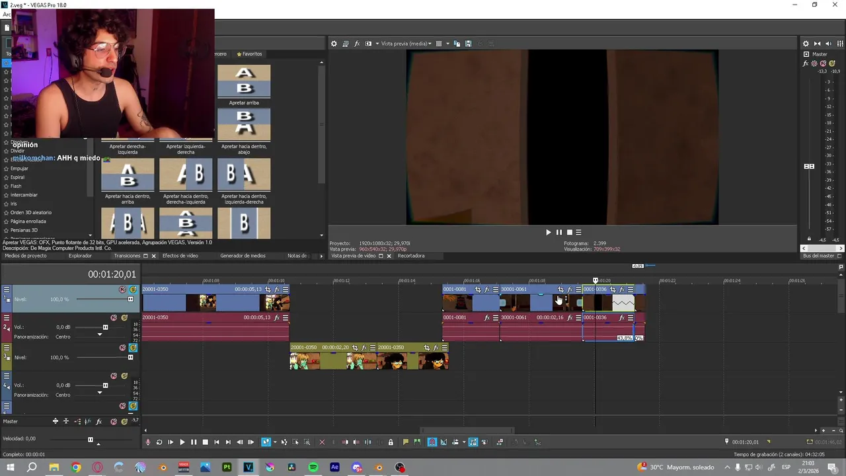Toggle loop playback in transport bar
Viewport: 846px width, 476px height.
[159, 442]
